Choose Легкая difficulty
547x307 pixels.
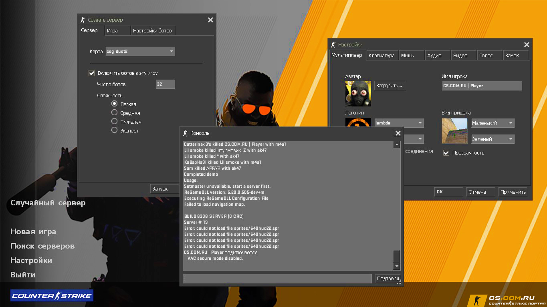tap(114, 104)
